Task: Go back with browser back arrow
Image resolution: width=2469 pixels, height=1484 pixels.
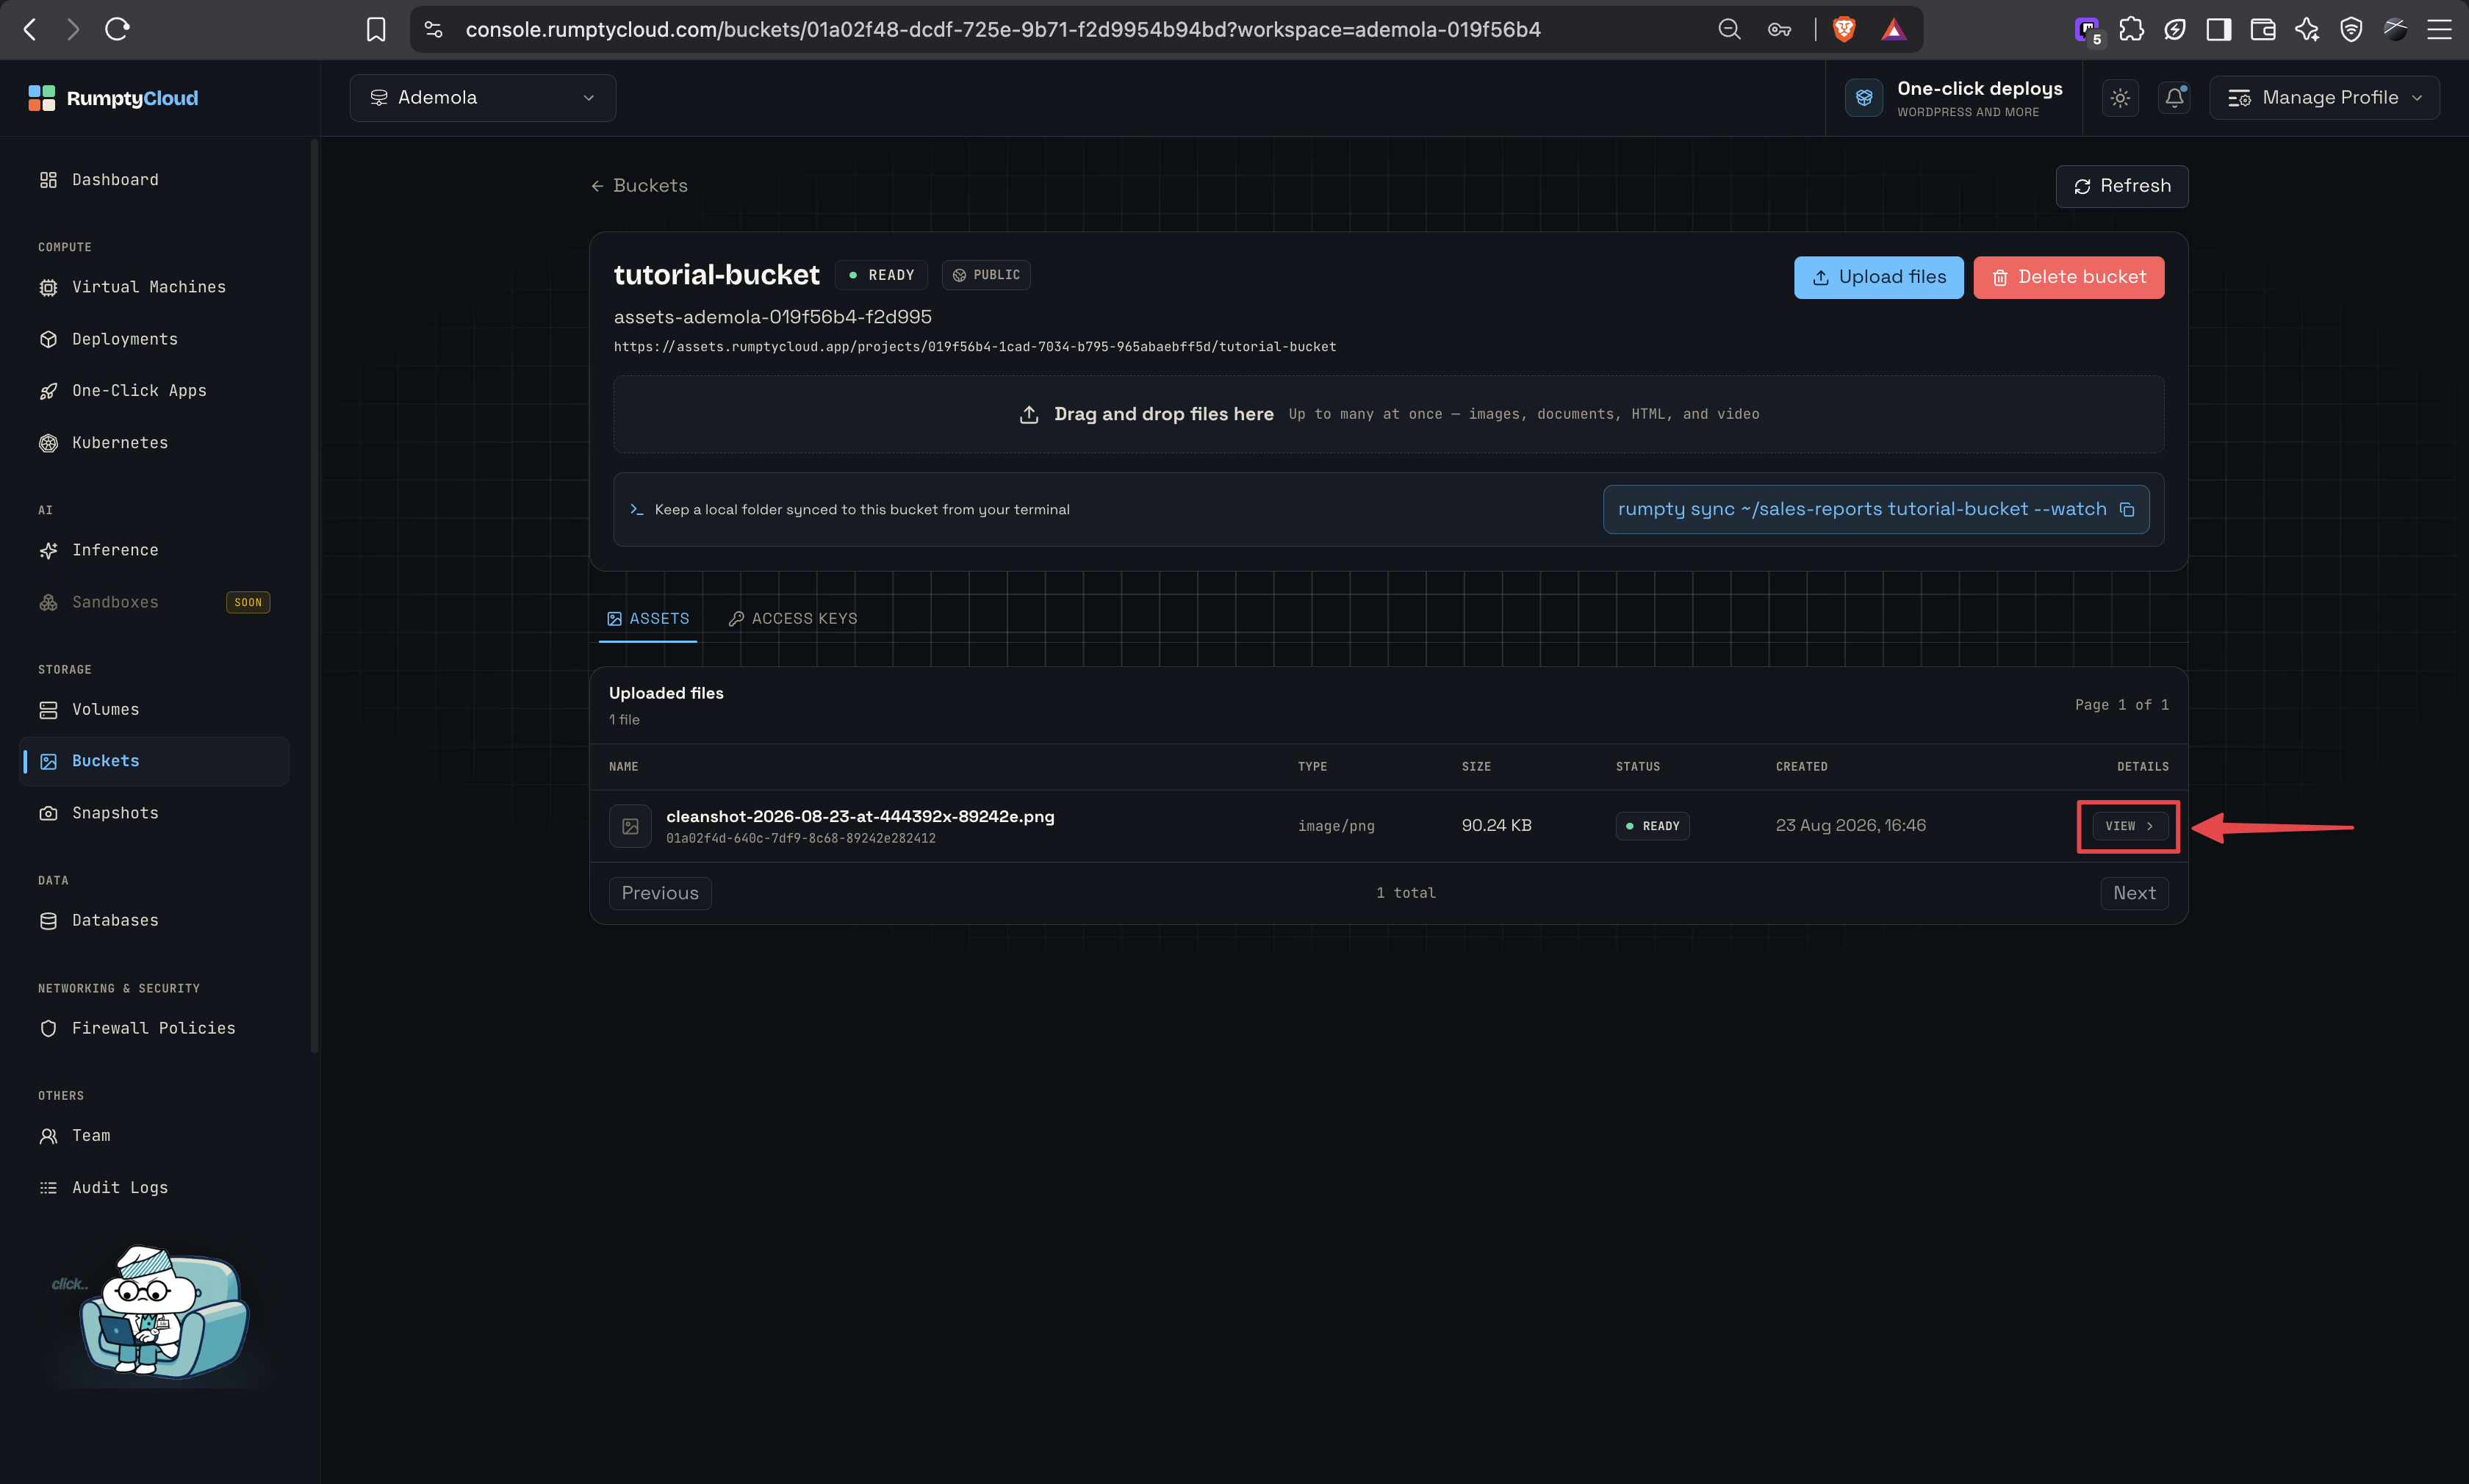Action: tap(30, 29)
